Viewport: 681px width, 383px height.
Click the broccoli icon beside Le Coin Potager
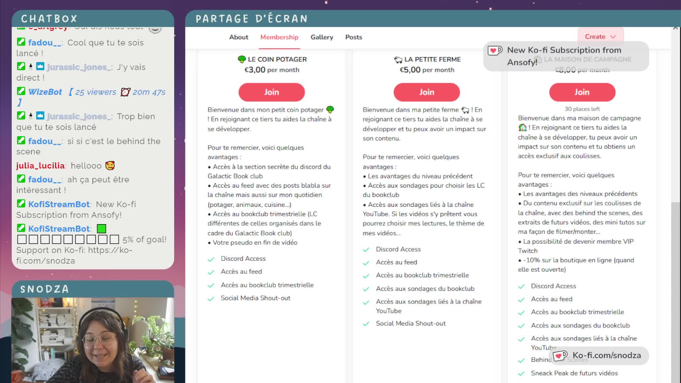[x=242, y=59]
